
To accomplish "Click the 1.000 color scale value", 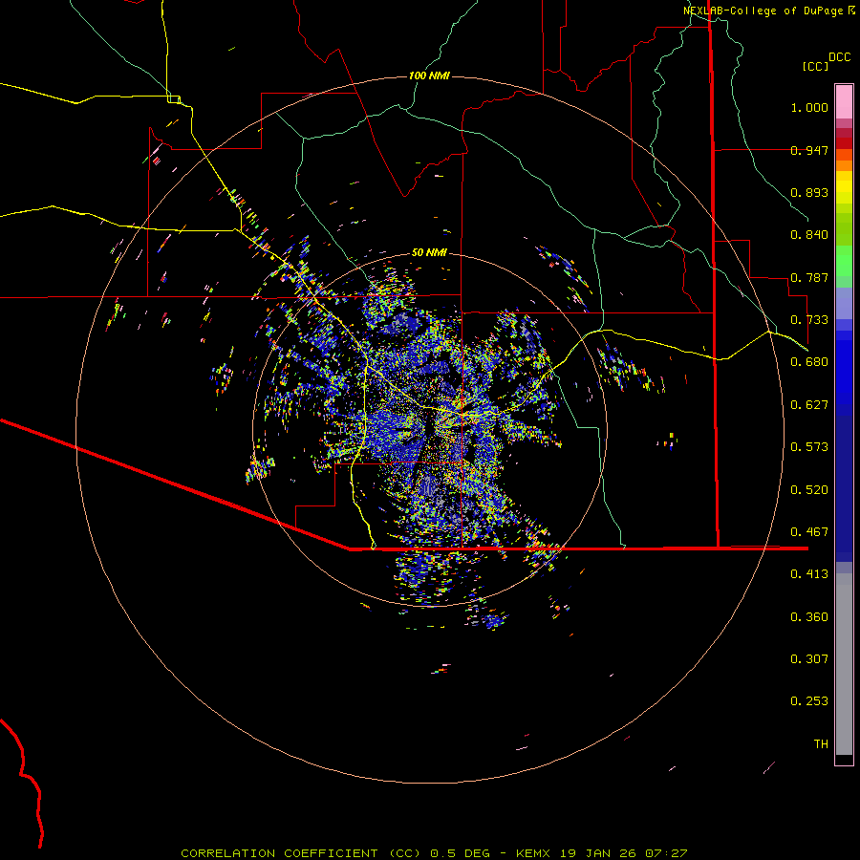I will pos(809,107).
